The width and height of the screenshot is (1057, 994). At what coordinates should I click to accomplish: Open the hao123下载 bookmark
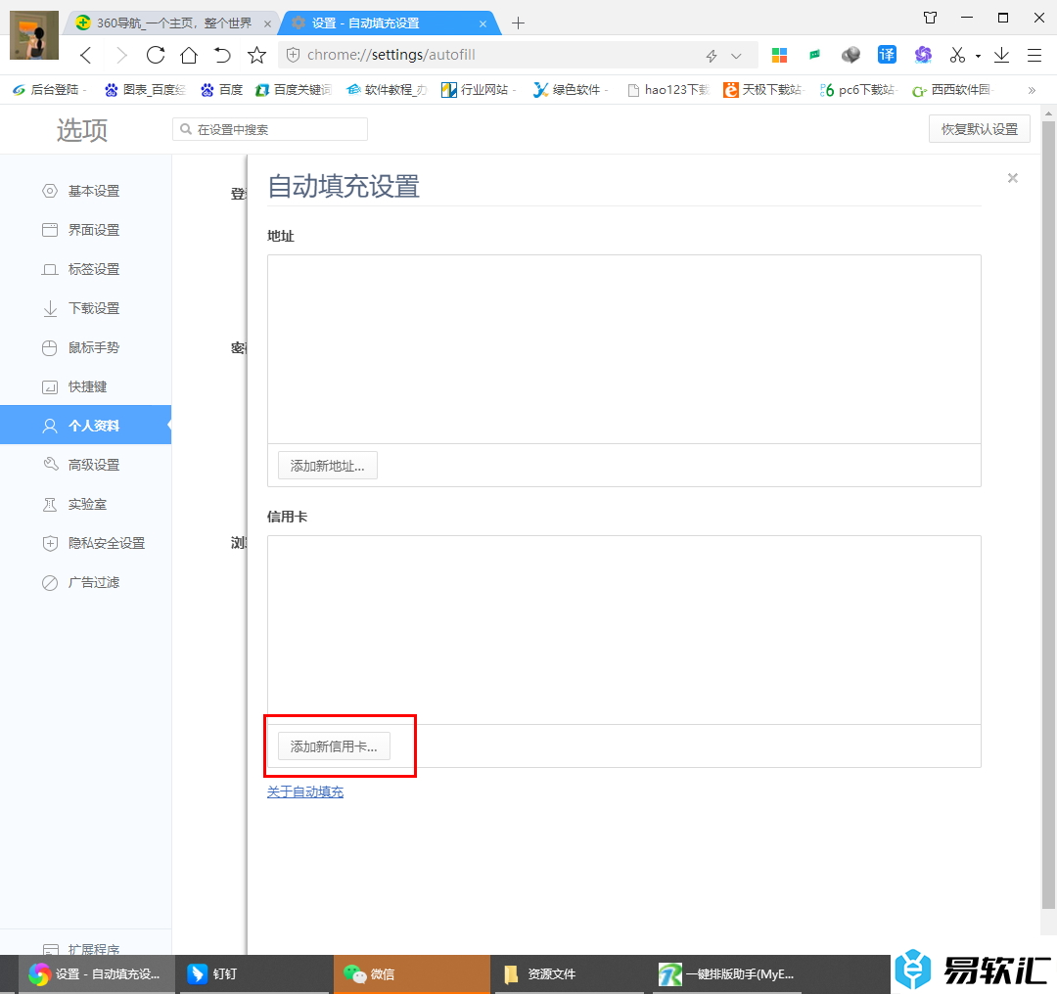click(668, 90)
